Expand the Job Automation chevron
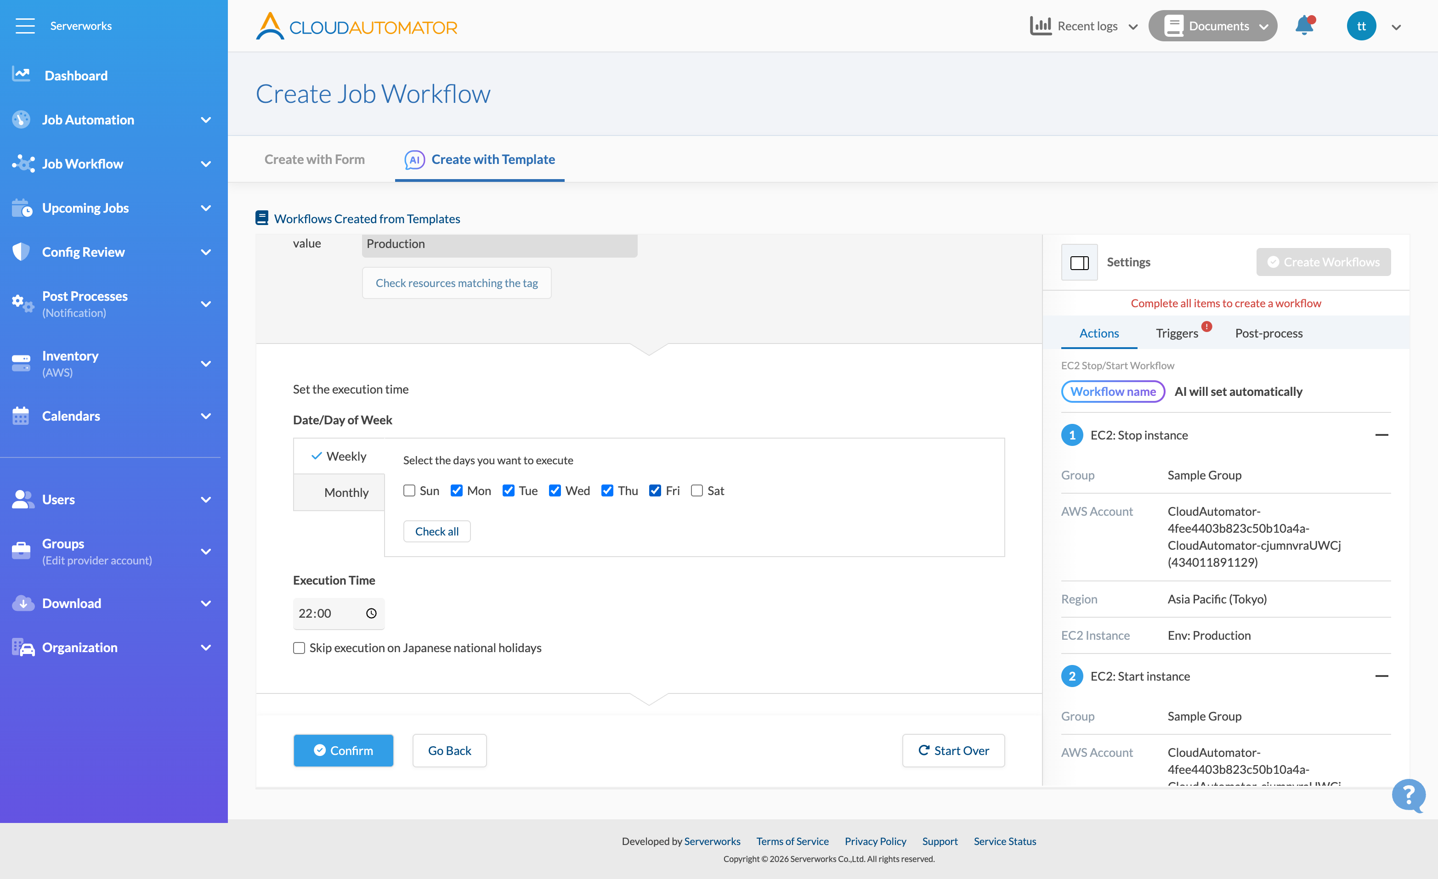 coord(205,119)
